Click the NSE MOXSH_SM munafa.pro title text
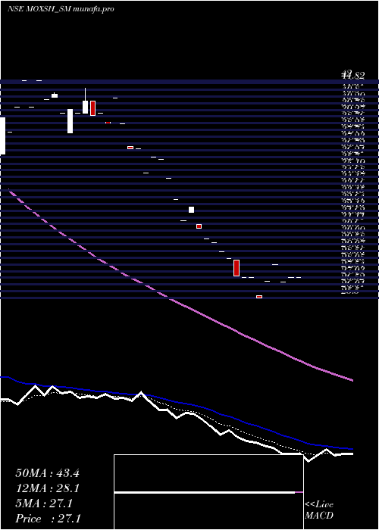The height and width of the screenshot is (530, 379). 61,9
